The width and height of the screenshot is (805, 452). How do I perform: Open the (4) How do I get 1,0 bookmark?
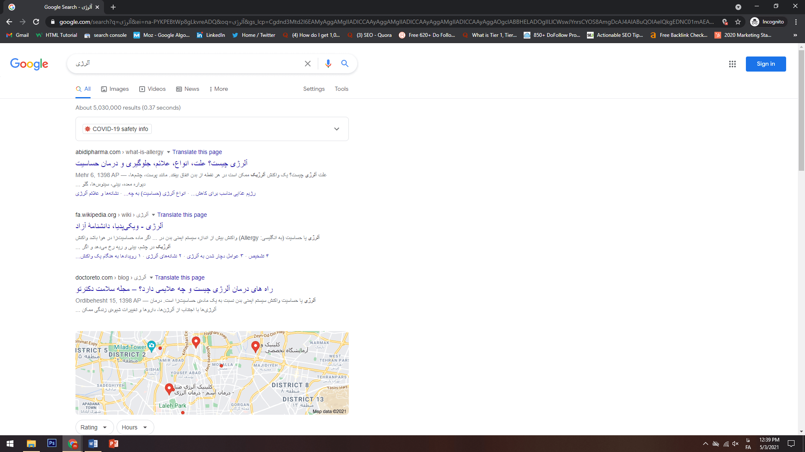coord(311,35)
